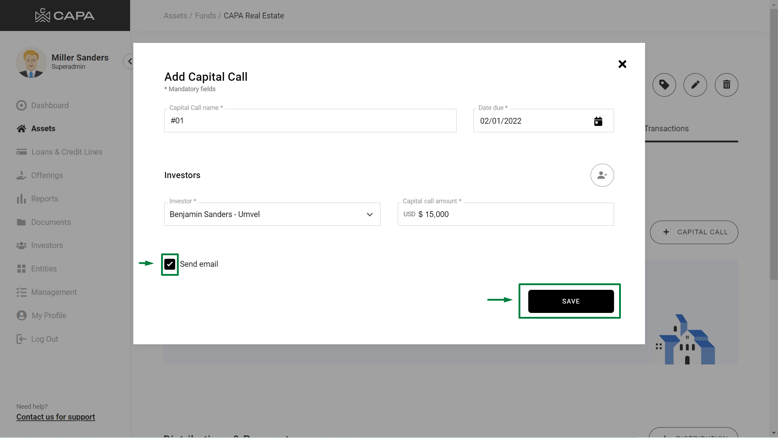Click the trash delete icon button
This screenshot has height=438, width=778.
click(726, 85)
